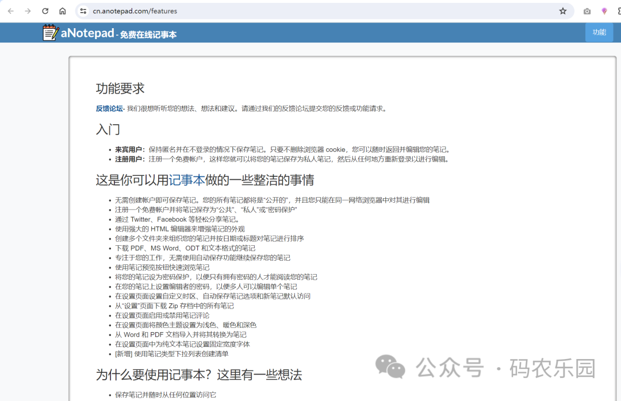Click the 功能要求 heading
The height and width of the screenshot is (401, 621).
point(120,88)
